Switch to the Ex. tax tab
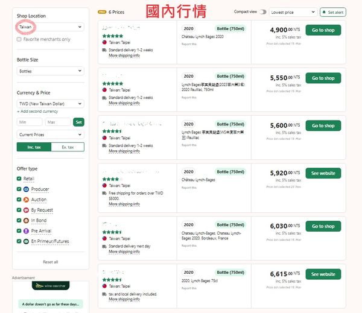The image size is (362, 313). pos(68,147)
